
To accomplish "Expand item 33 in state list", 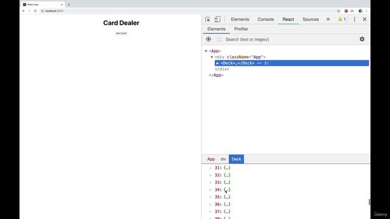I will point(211,182).
